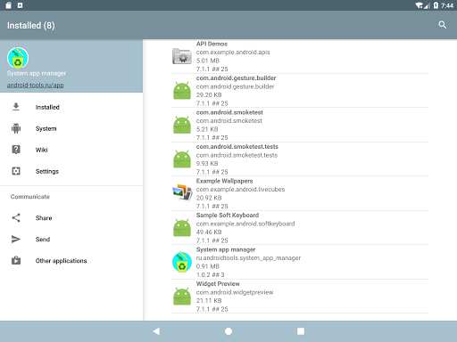Select the API Demos app title
Image resolution: width=457 pixels, height=342 pixels.
212,44
